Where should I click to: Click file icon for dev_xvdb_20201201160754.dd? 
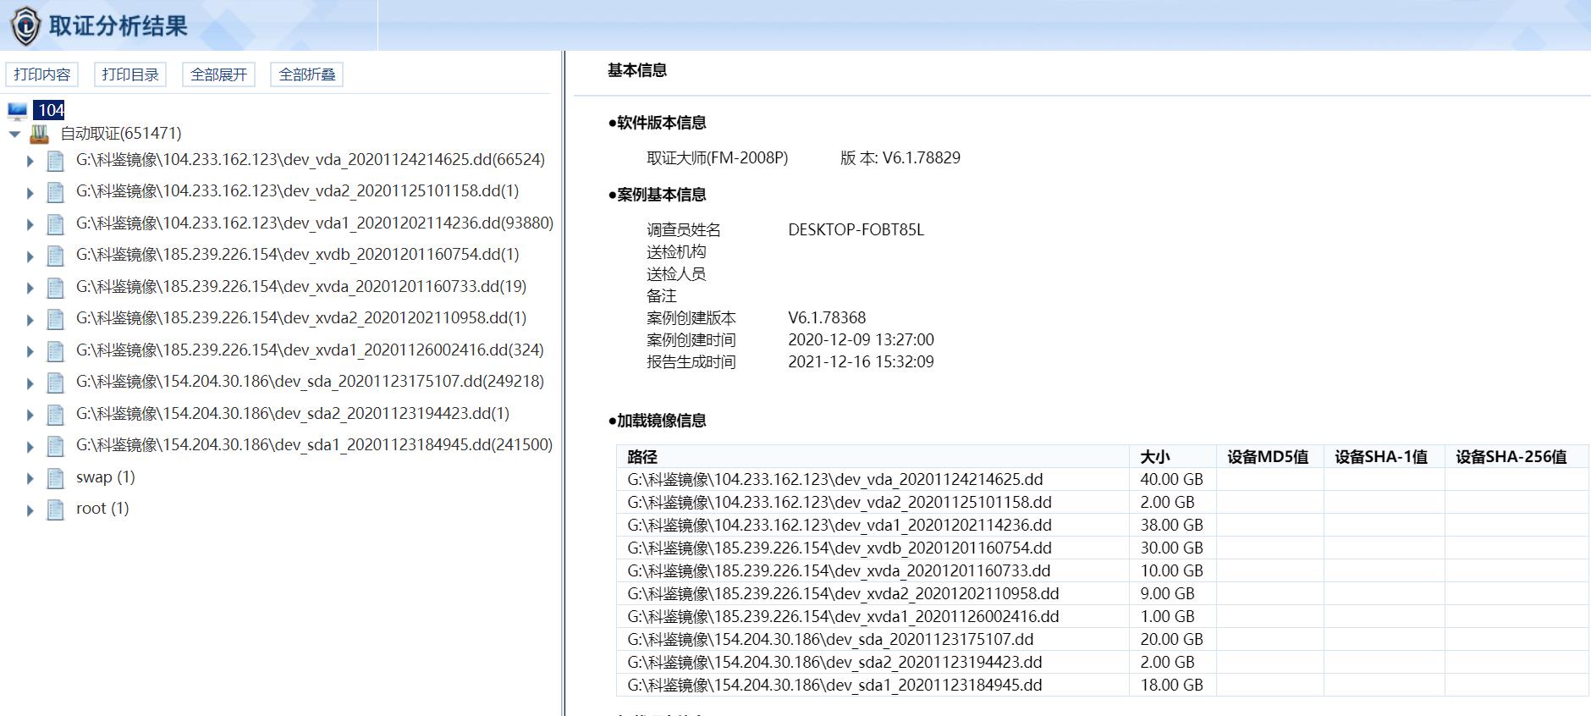(56, 256)
